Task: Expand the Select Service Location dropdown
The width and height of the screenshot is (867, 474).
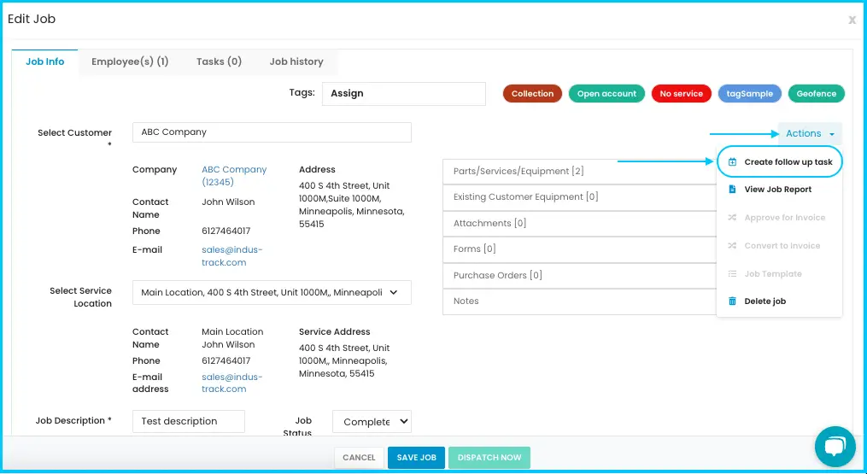Action: 272,293
